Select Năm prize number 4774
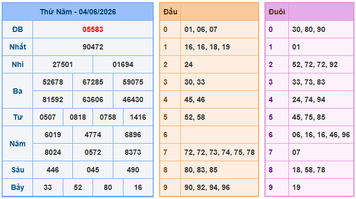The width and height of the screenshot is (356, 199). click(93, 135)
